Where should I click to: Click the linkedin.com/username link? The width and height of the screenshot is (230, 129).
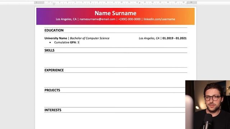pyautogui.click(x=159, y=19)
